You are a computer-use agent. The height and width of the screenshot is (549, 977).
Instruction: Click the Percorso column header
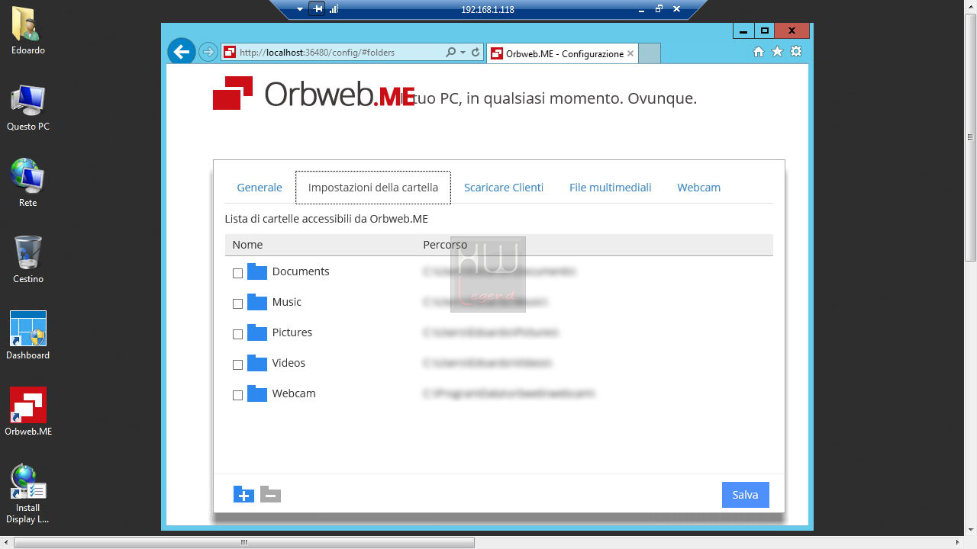445,245
